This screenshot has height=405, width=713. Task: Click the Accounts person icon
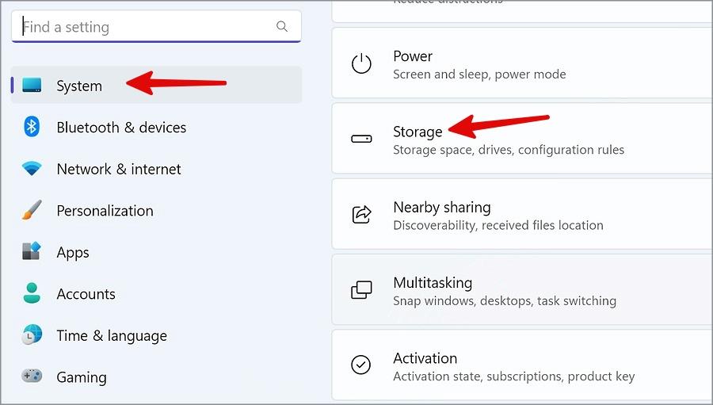click(32, 293)
